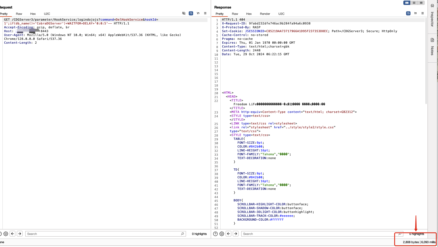This screenshot has width=438, height=247.
Task: Open Request search settings gear icon
Action: tap(6, 234)
